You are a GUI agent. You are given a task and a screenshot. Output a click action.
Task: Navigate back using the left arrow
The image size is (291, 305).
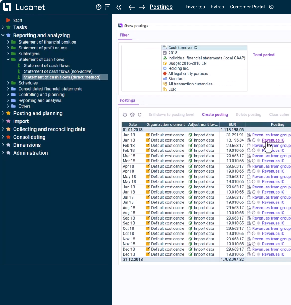pos(132,7)
